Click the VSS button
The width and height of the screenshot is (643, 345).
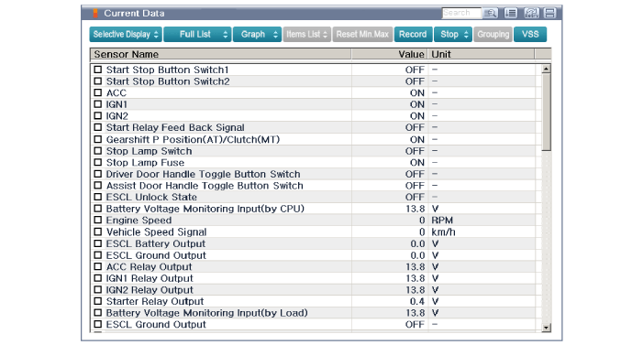click(530, 35)
